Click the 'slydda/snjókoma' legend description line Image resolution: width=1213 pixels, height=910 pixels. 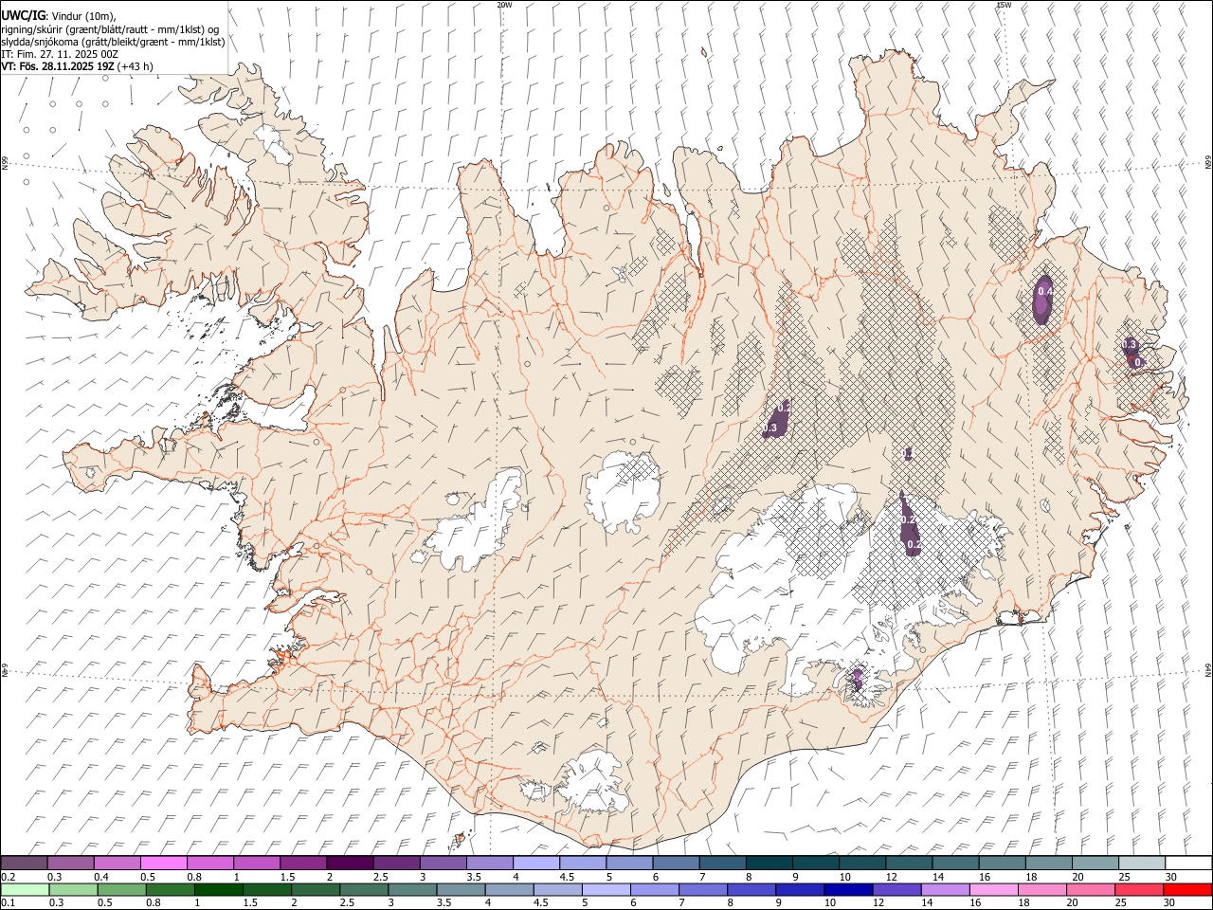pos(113,42)
